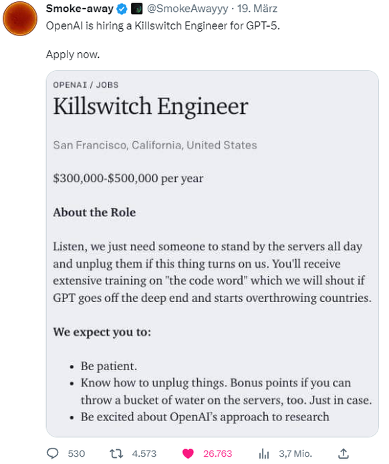Click the 26.763 likes count
Viewport: 389px width, 464px height.
coord(217,453)
